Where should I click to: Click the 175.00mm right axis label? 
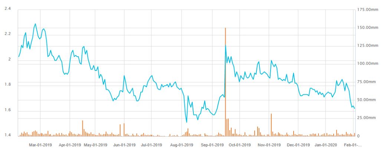pyautogui.click(x=369, y=10)
